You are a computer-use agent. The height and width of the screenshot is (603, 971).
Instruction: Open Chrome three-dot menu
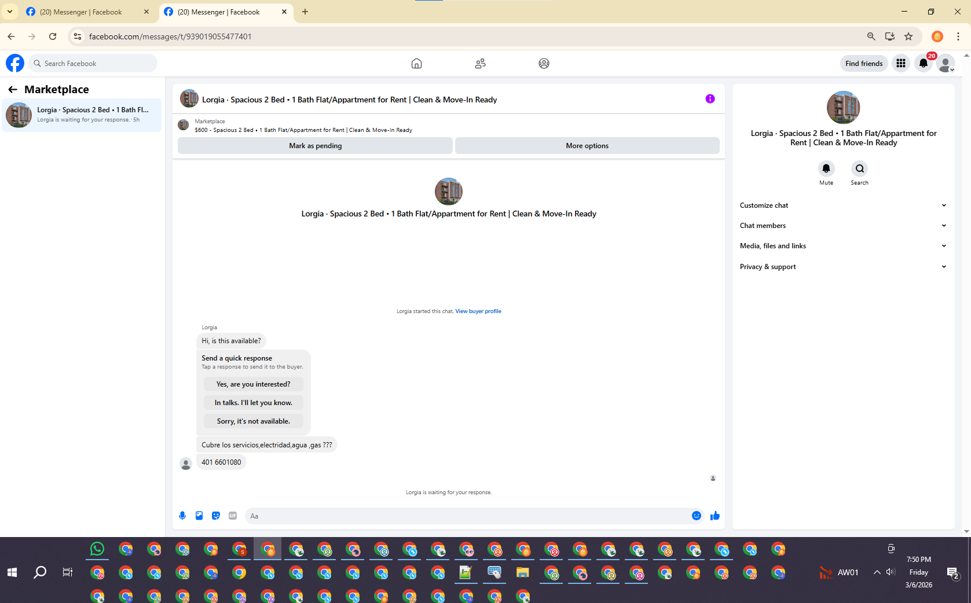pyautogui.click(x=958, y=36)
